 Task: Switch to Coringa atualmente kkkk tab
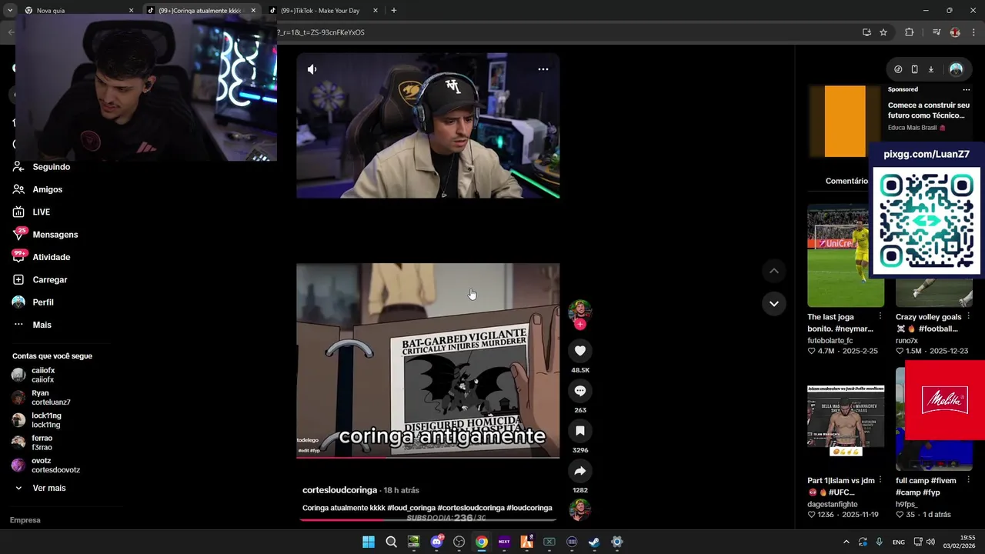pyautogui.click(x=202, y=11)
